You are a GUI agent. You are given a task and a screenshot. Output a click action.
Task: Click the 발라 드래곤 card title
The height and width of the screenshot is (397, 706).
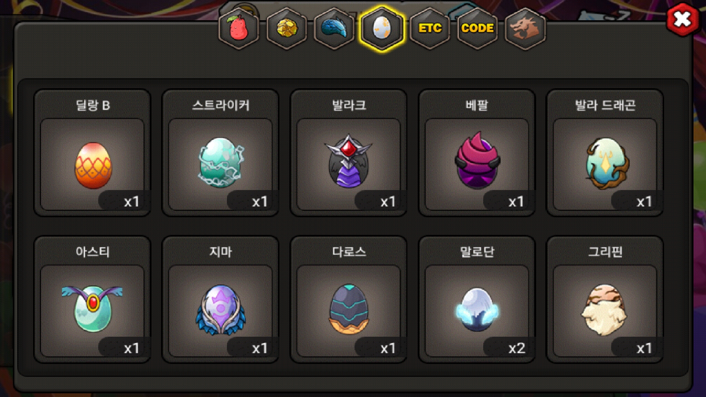tap(605, 105)
